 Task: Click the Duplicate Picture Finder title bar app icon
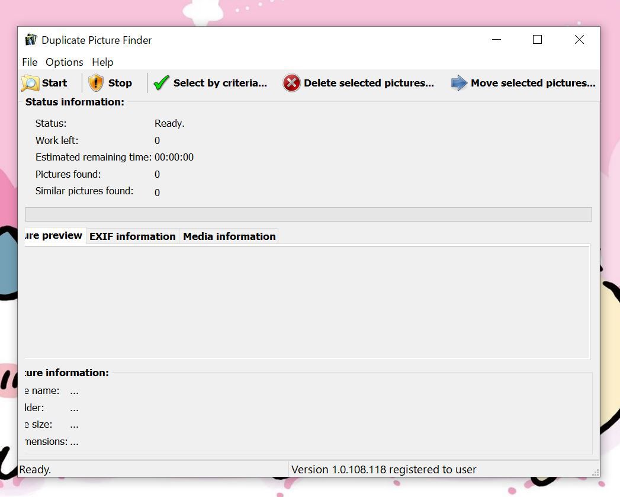(31, 40)
